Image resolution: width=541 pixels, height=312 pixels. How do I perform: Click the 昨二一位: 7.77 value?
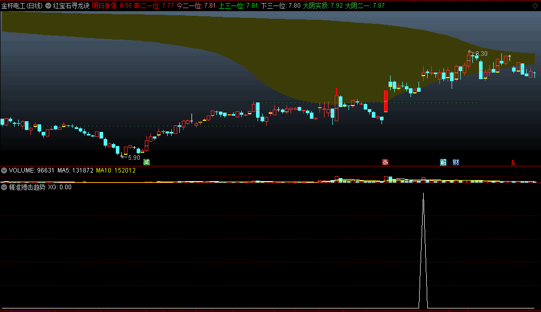tap(154, 6)
